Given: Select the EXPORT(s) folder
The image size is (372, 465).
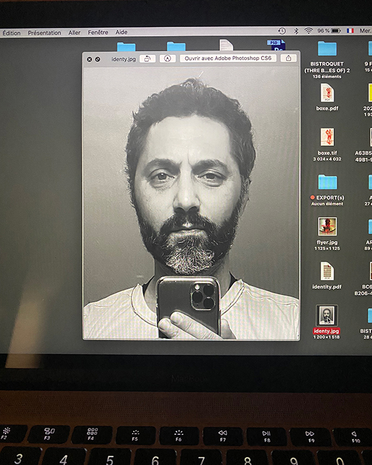Looking at the screenshot, I should click(x=327, y=182).
